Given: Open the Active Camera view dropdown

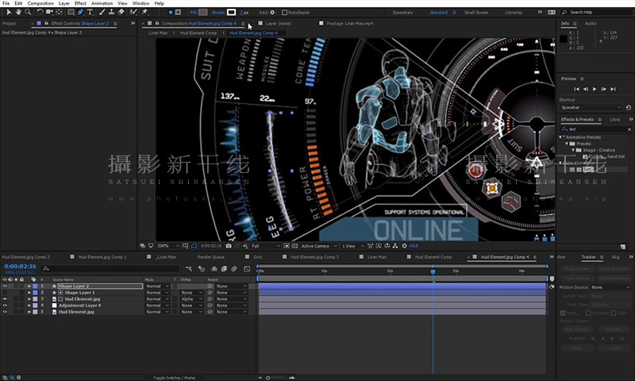Looking at the screenshot, I should [x=319, y=246].
